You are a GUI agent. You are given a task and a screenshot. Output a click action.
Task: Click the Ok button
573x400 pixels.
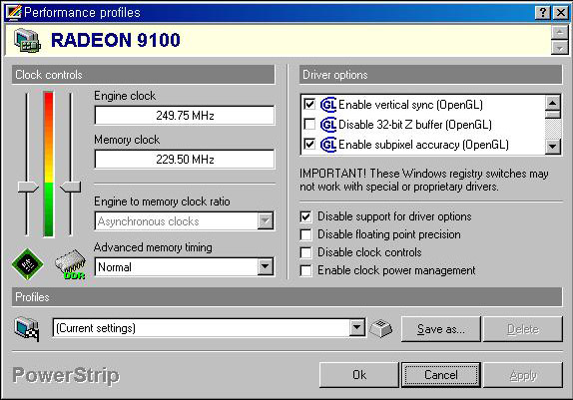[x=358, y=375]
